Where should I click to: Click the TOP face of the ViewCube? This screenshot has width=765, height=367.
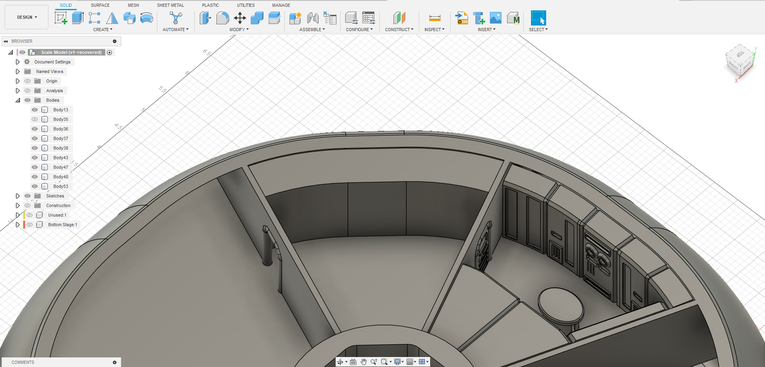[740, 54]
